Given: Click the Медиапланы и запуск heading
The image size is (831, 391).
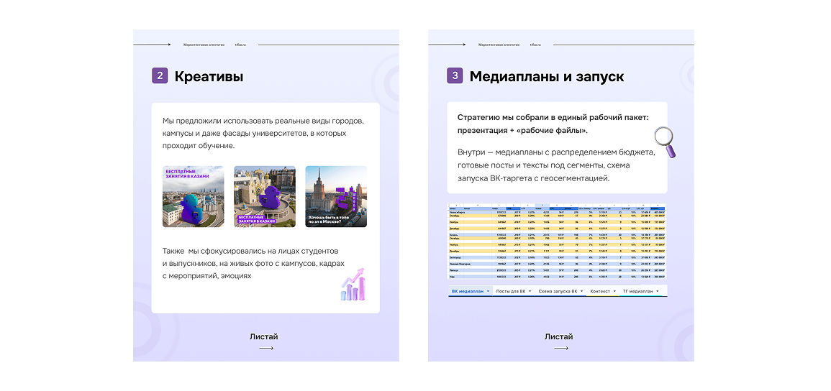Looking at the screenshot, I should click(x=547, y=76).
